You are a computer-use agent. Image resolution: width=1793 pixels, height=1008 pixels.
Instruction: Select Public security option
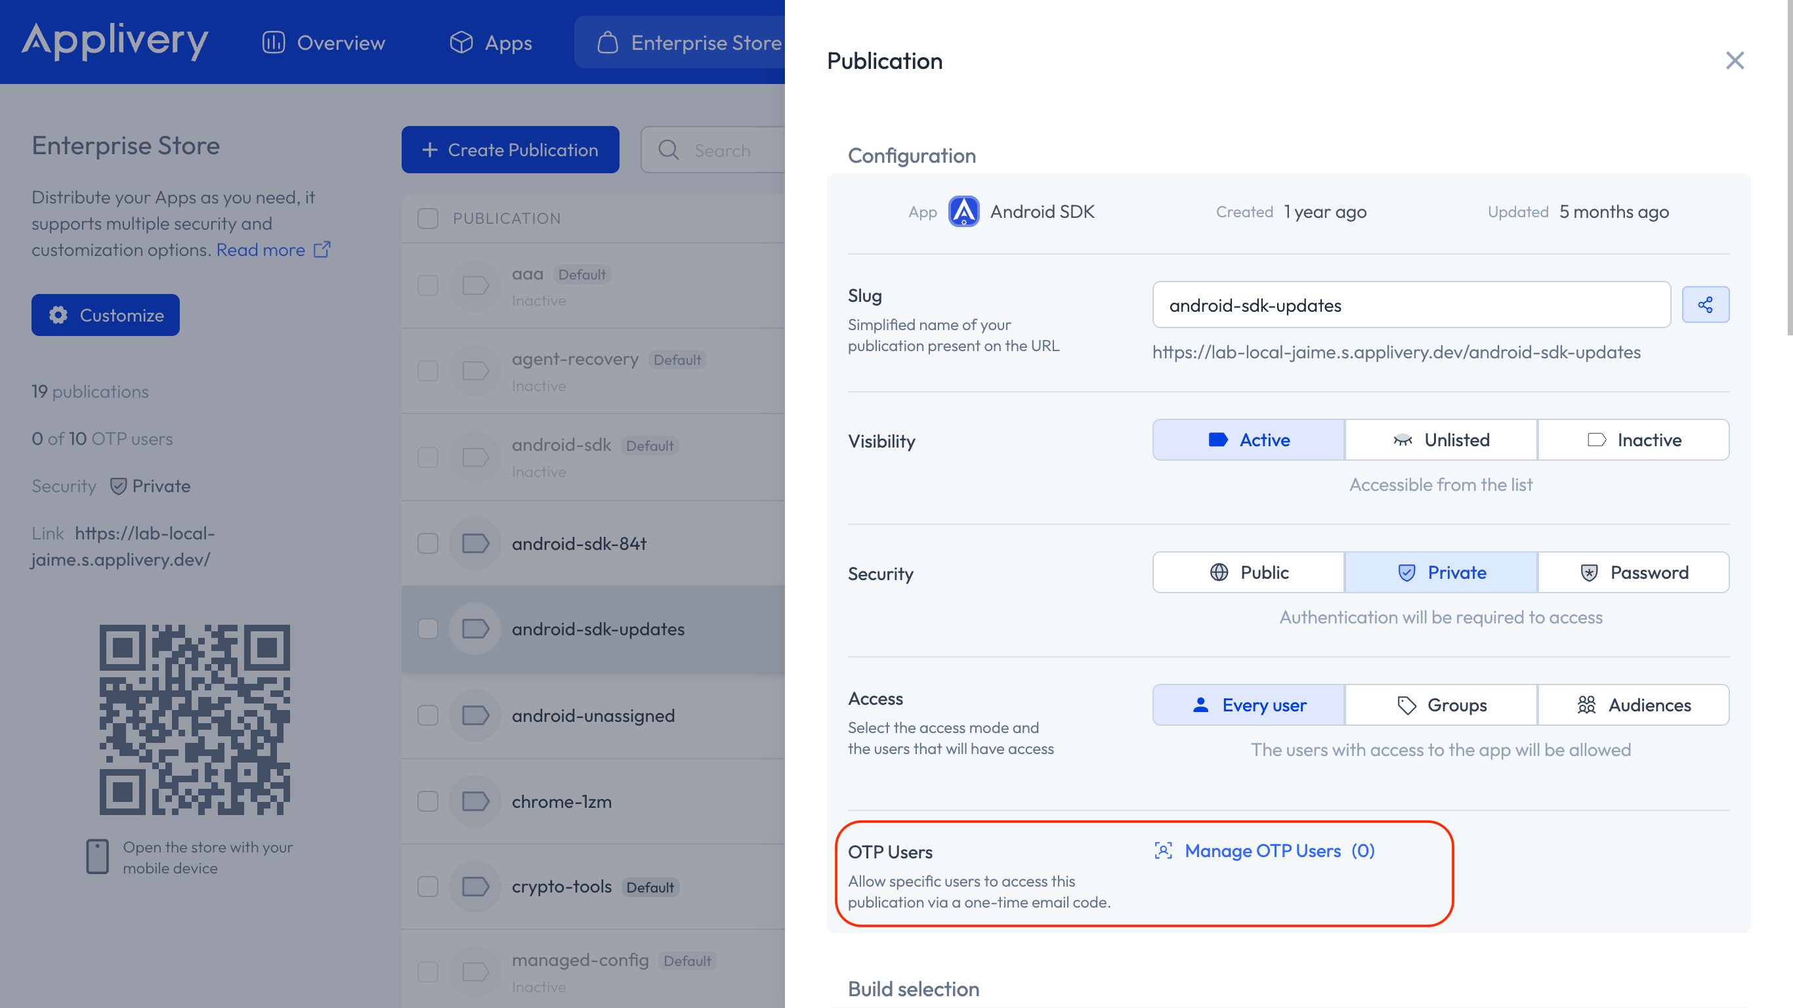(x=1249, y=573)
